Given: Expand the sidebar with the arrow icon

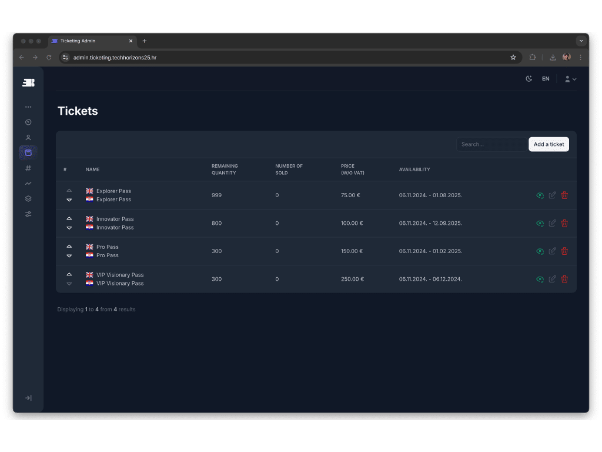Looking at the screenshot, I should pos(28,398).
